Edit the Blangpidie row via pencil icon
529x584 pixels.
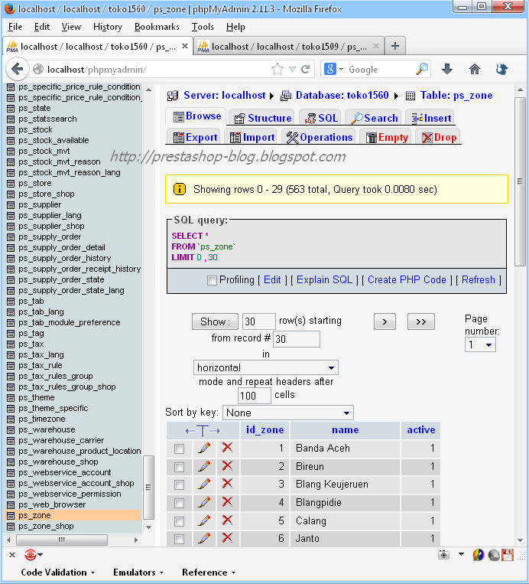click(x=204, y=502)
